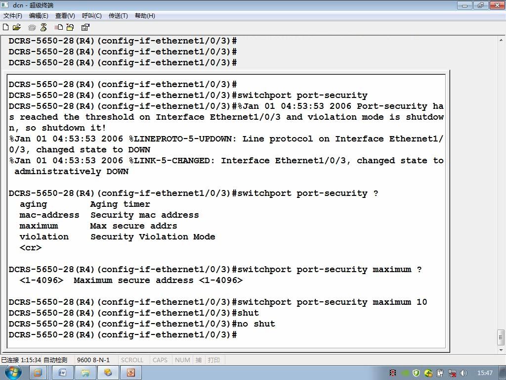Click the film strip tray icon
This screenshot has height=380, width=506.
click(x=393, y=373)
